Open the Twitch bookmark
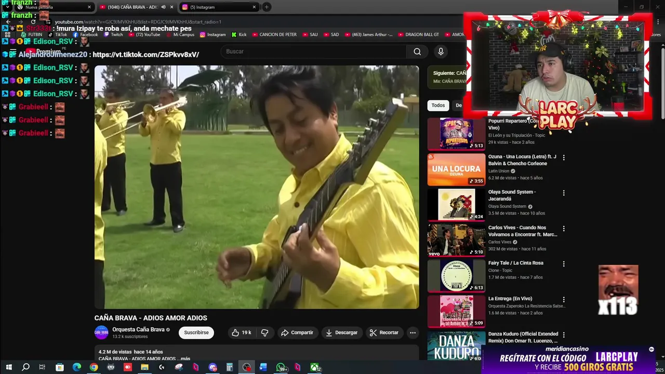This screenshot has height=374, width=665. (113, 35)
